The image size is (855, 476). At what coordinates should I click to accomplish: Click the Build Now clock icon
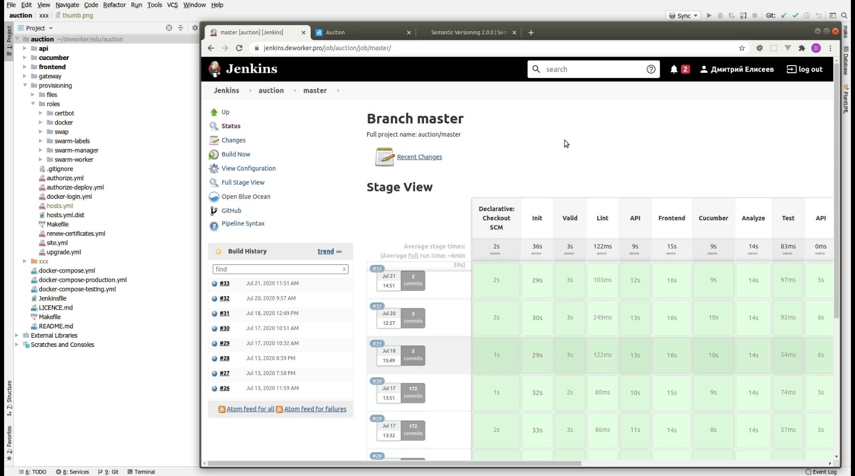tap(214, 154)
